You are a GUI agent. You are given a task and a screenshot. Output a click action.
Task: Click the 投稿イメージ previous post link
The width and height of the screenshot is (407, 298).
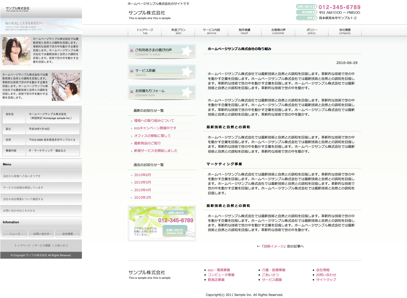coord(274,246)
